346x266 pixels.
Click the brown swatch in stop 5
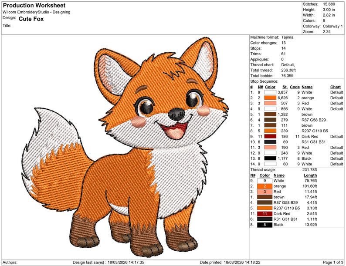[x=270, y=114]
